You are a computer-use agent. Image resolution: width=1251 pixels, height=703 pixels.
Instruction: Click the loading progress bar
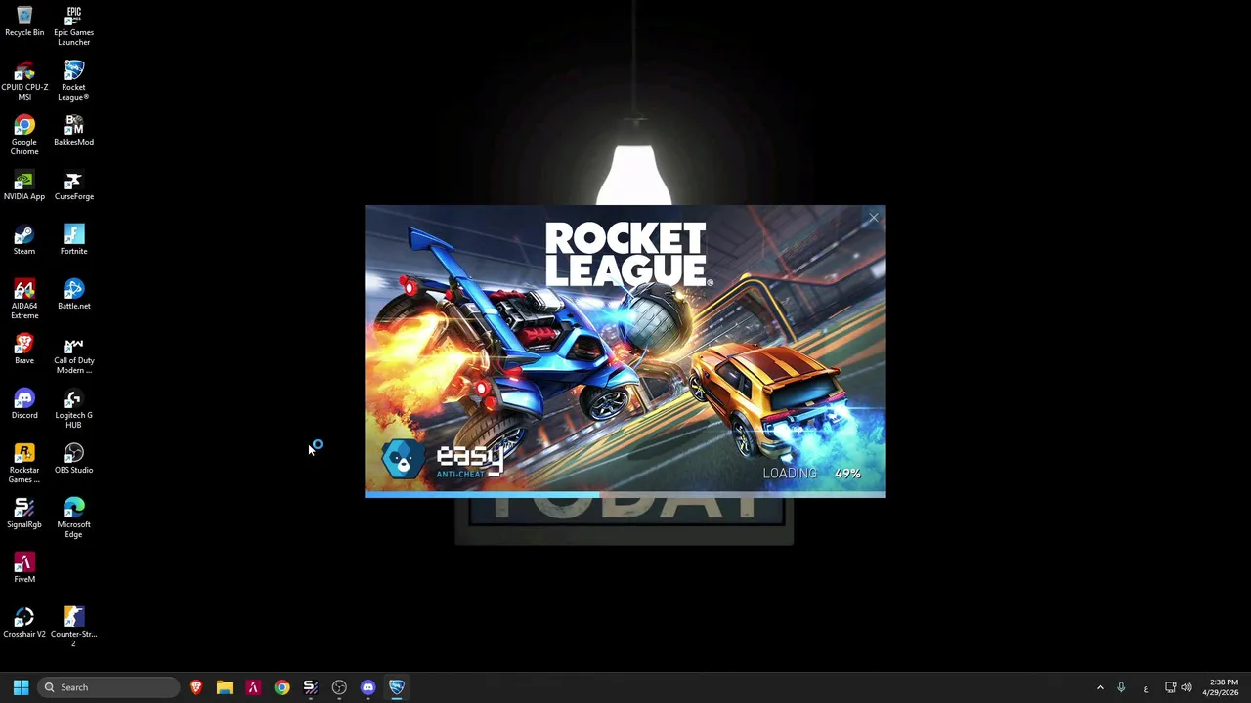pos(625,494)
